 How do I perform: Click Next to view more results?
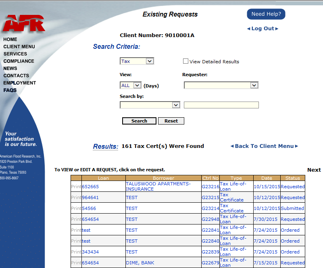[314, 170]
